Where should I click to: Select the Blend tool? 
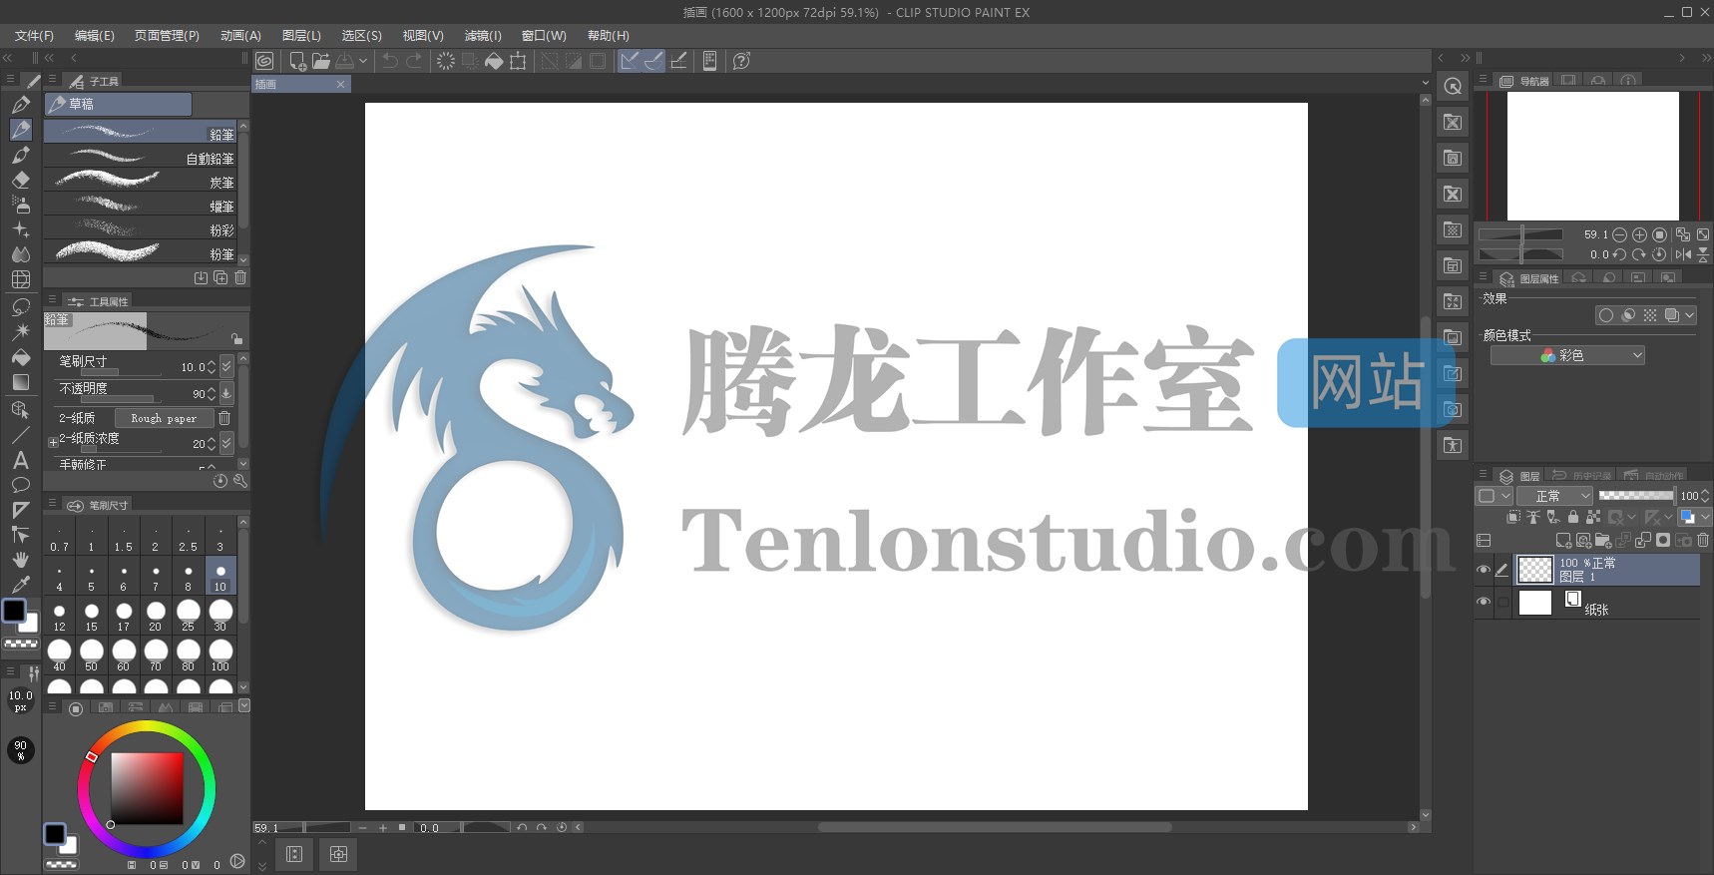(21, 254)
